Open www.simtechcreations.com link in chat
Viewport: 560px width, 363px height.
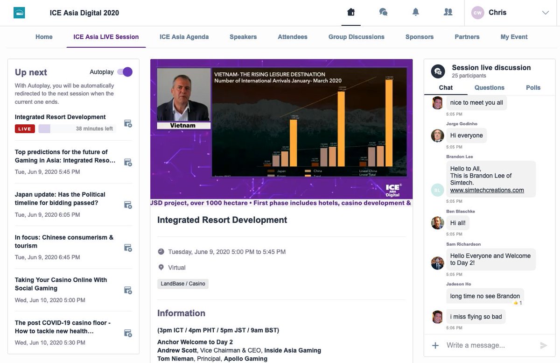(487, 190)
